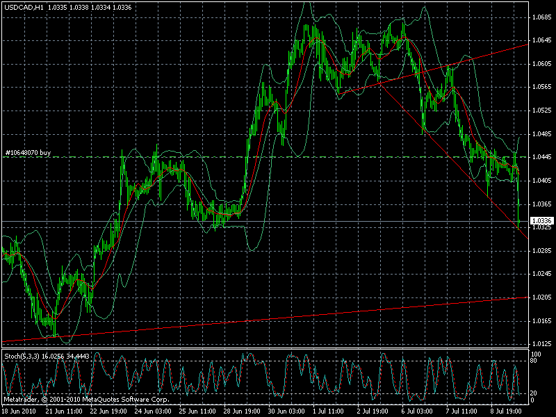Click the 2 Jul 19:00 time label

pos(373,411)
